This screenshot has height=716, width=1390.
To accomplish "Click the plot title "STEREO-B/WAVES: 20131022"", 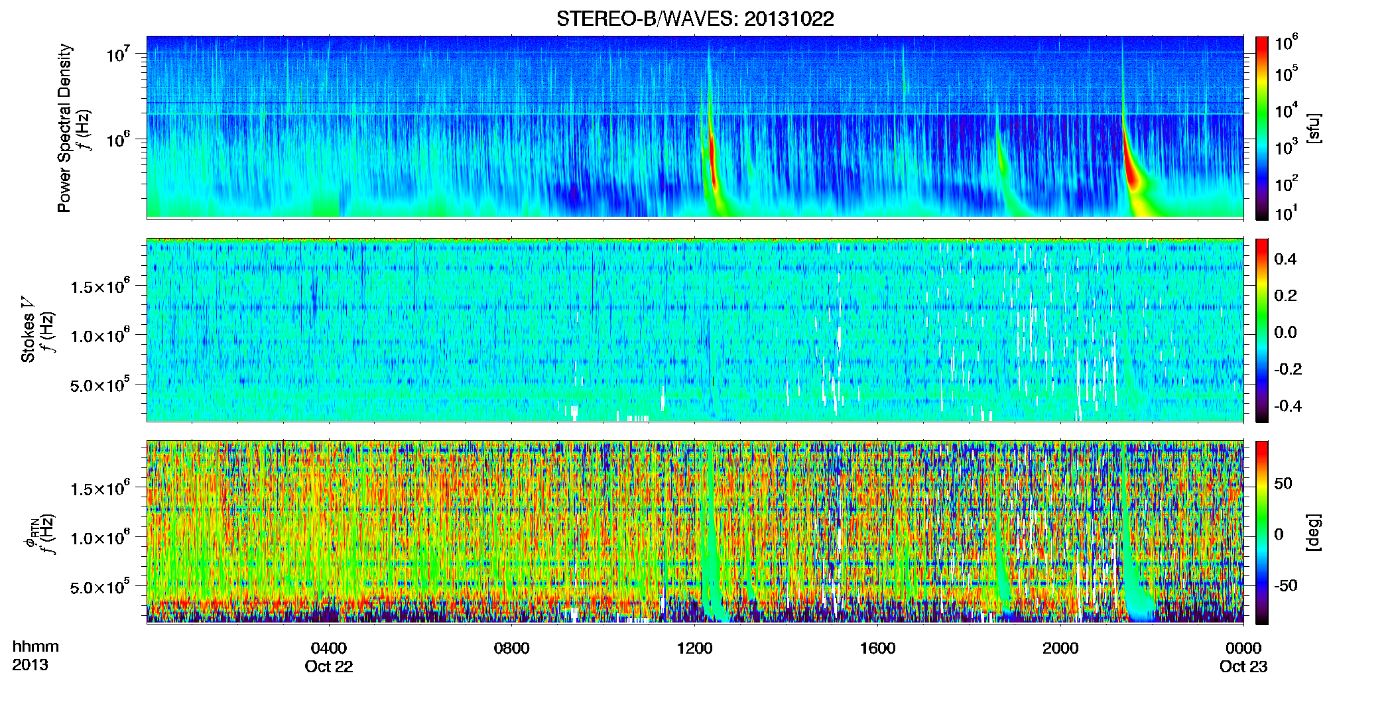I will [695, 19].
